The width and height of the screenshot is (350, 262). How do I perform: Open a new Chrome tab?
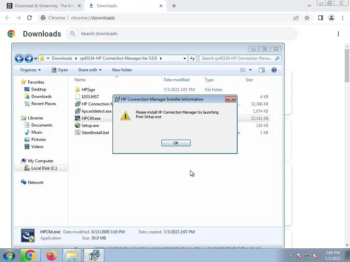coord(174,6)
